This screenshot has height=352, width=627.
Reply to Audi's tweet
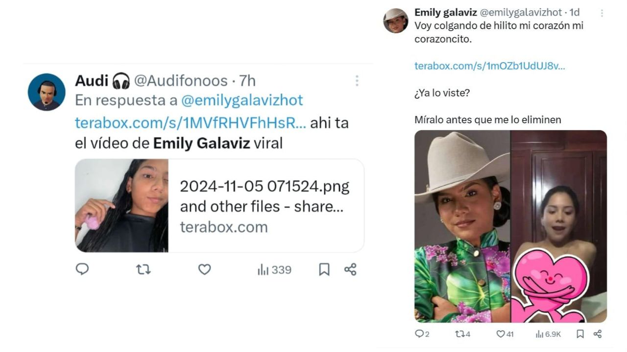83,269
